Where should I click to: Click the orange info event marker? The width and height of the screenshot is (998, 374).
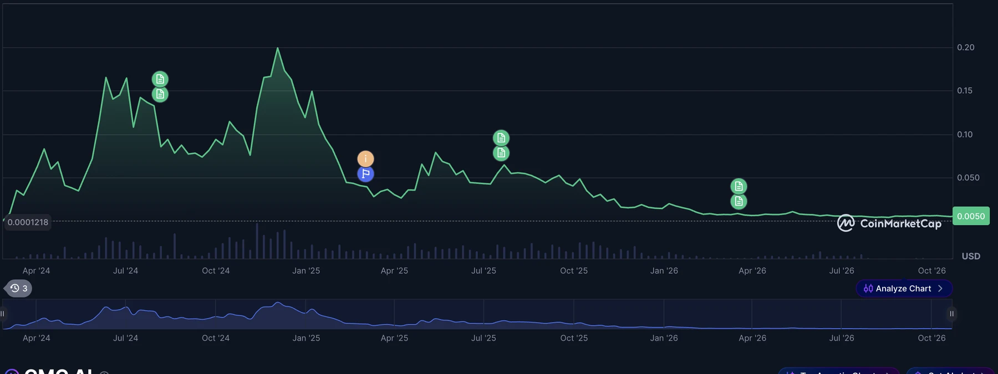click(365, 159)
